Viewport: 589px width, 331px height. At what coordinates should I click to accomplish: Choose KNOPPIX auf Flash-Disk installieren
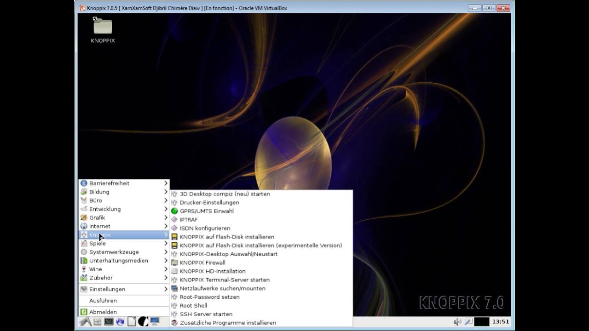(x=261, y=237)
